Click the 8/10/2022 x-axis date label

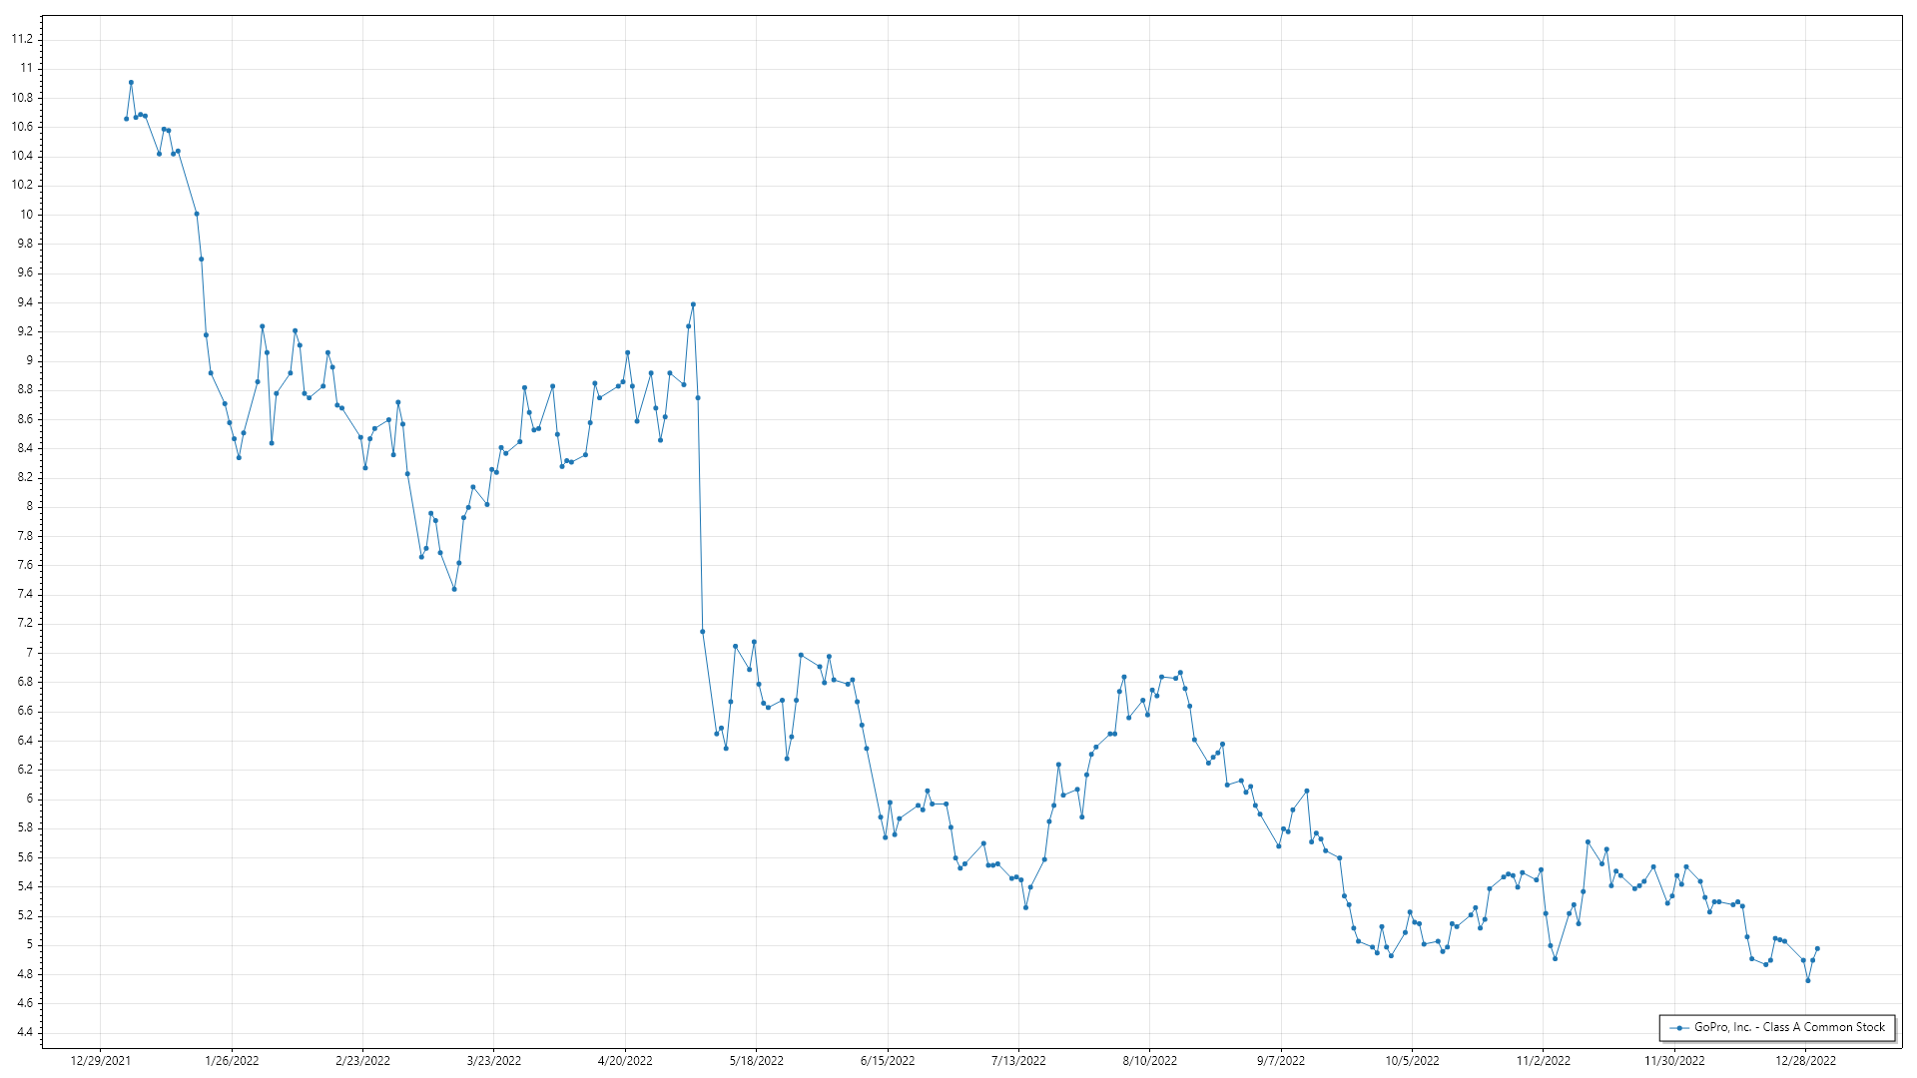pos(1149,1061)
